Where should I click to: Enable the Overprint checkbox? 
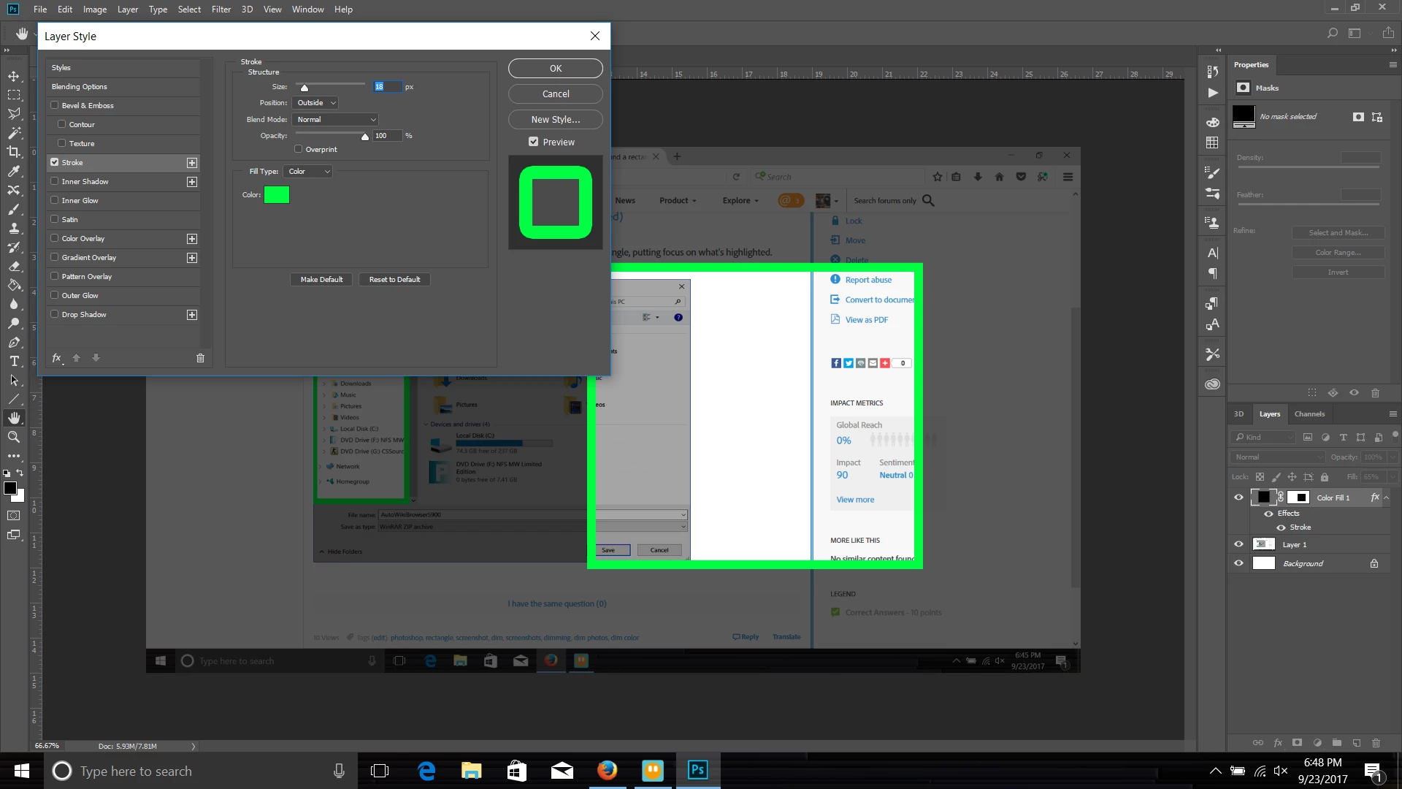click(298, 149)
